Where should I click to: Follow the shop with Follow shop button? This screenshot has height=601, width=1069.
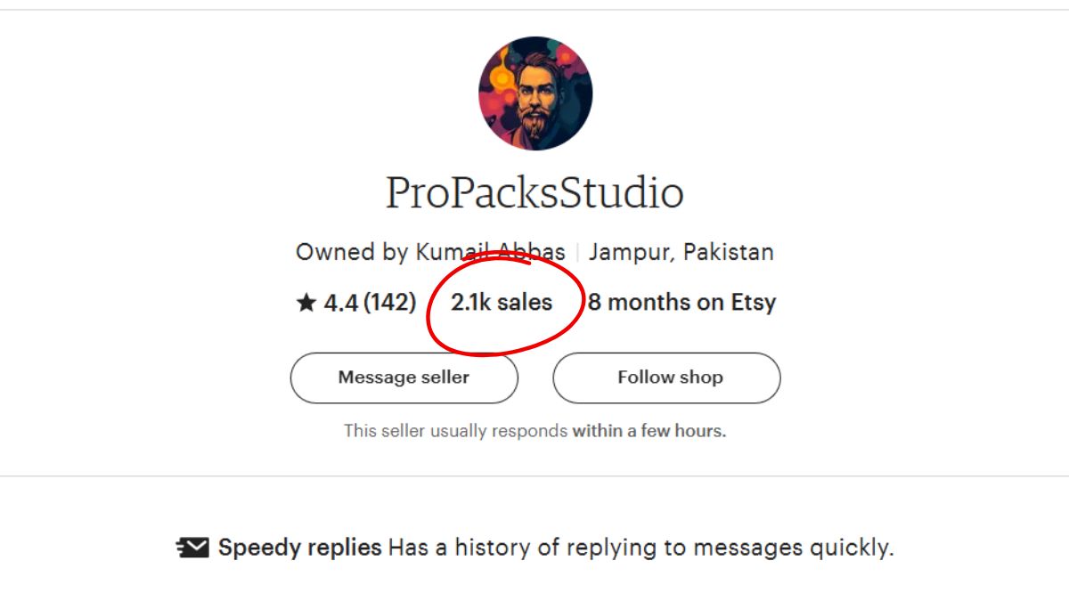pos(666,378)
